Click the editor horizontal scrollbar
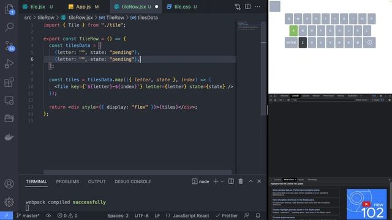 [137, 172]
